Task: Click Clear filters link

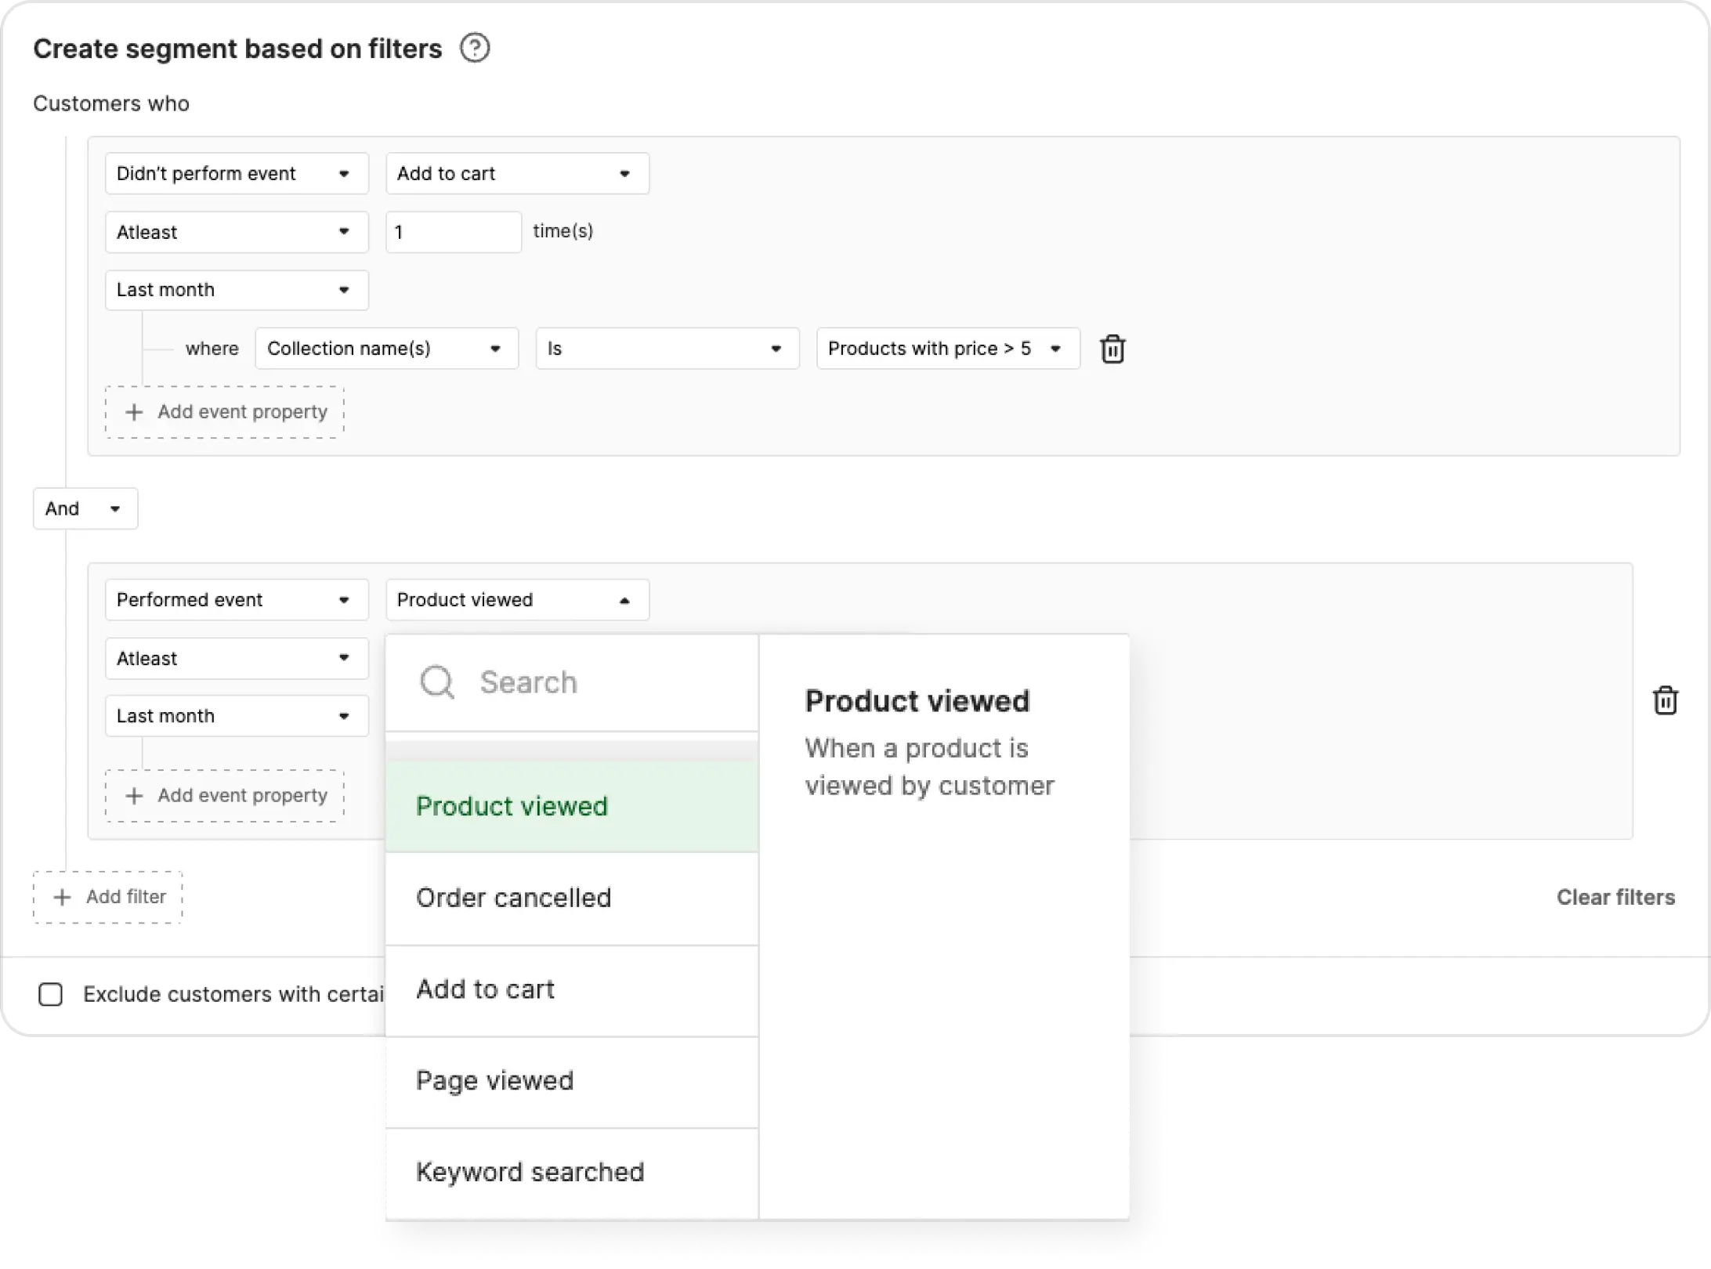Action: 1615,897
